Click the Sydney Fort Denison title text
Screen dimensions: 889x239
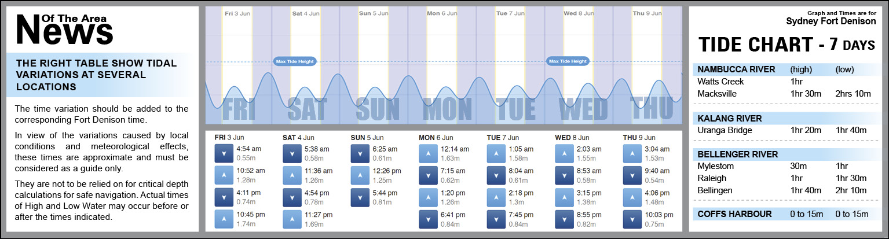tap(831, 21)
